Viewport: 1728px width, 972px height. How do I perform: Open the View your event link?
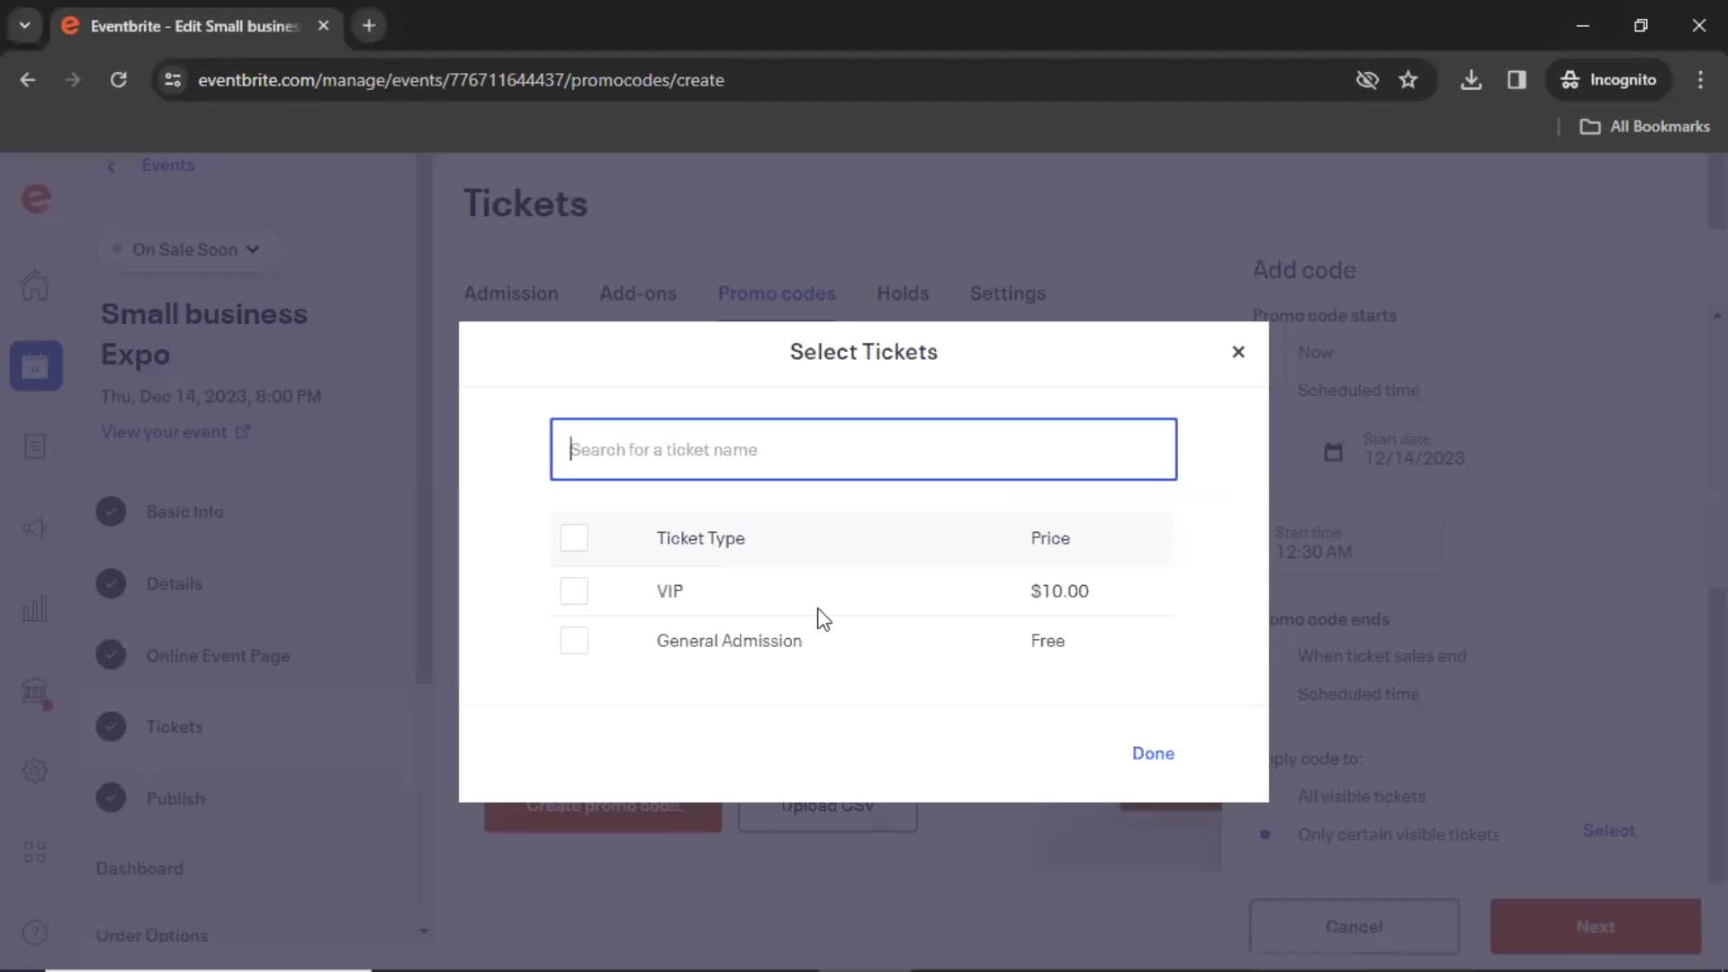pos(175,432)
